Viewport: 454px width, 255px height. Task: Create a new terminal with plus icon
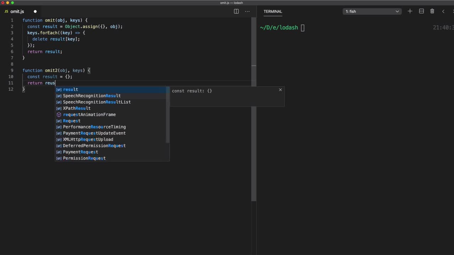pos(410,11)
